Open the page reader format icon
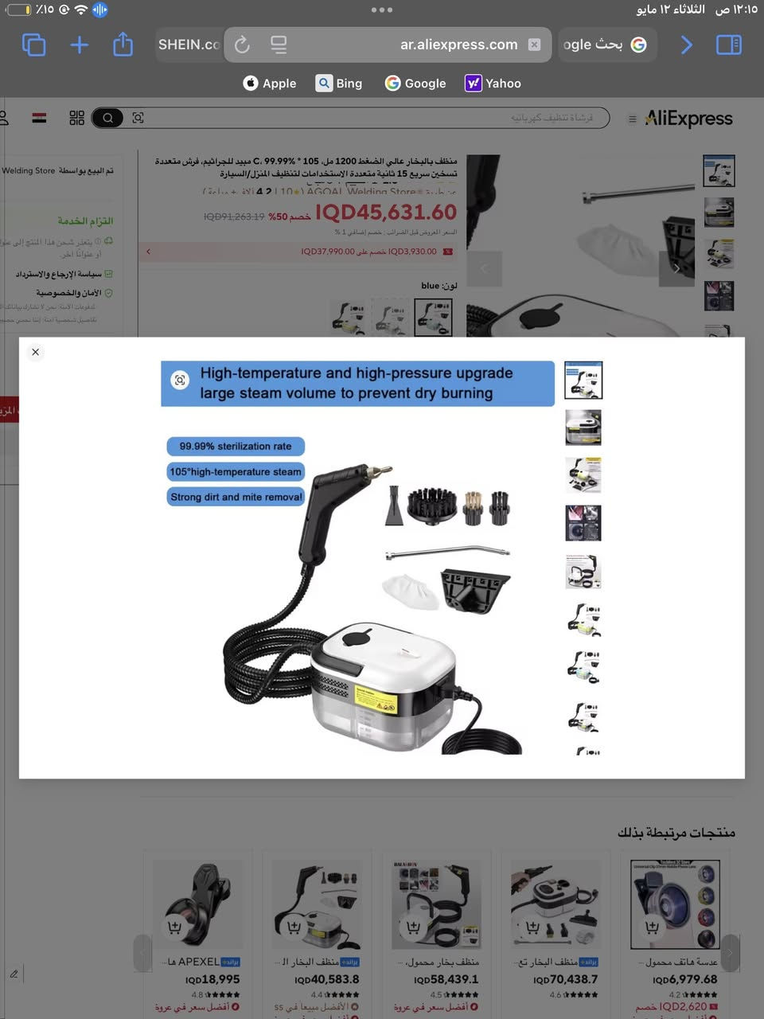Image resolution: width=764 pixels, height=1019 pixels. pos(279,45)
